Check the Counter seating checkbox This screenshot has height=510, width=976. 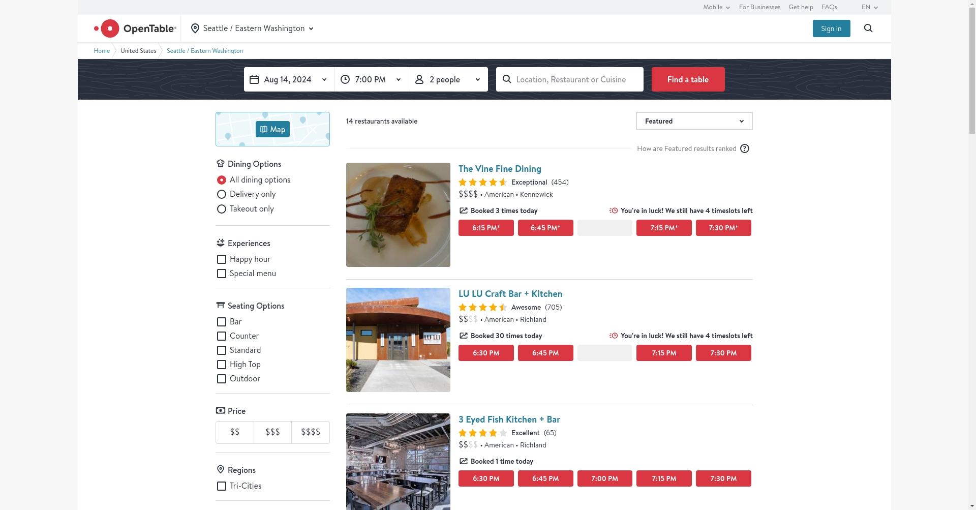[221, 336]
